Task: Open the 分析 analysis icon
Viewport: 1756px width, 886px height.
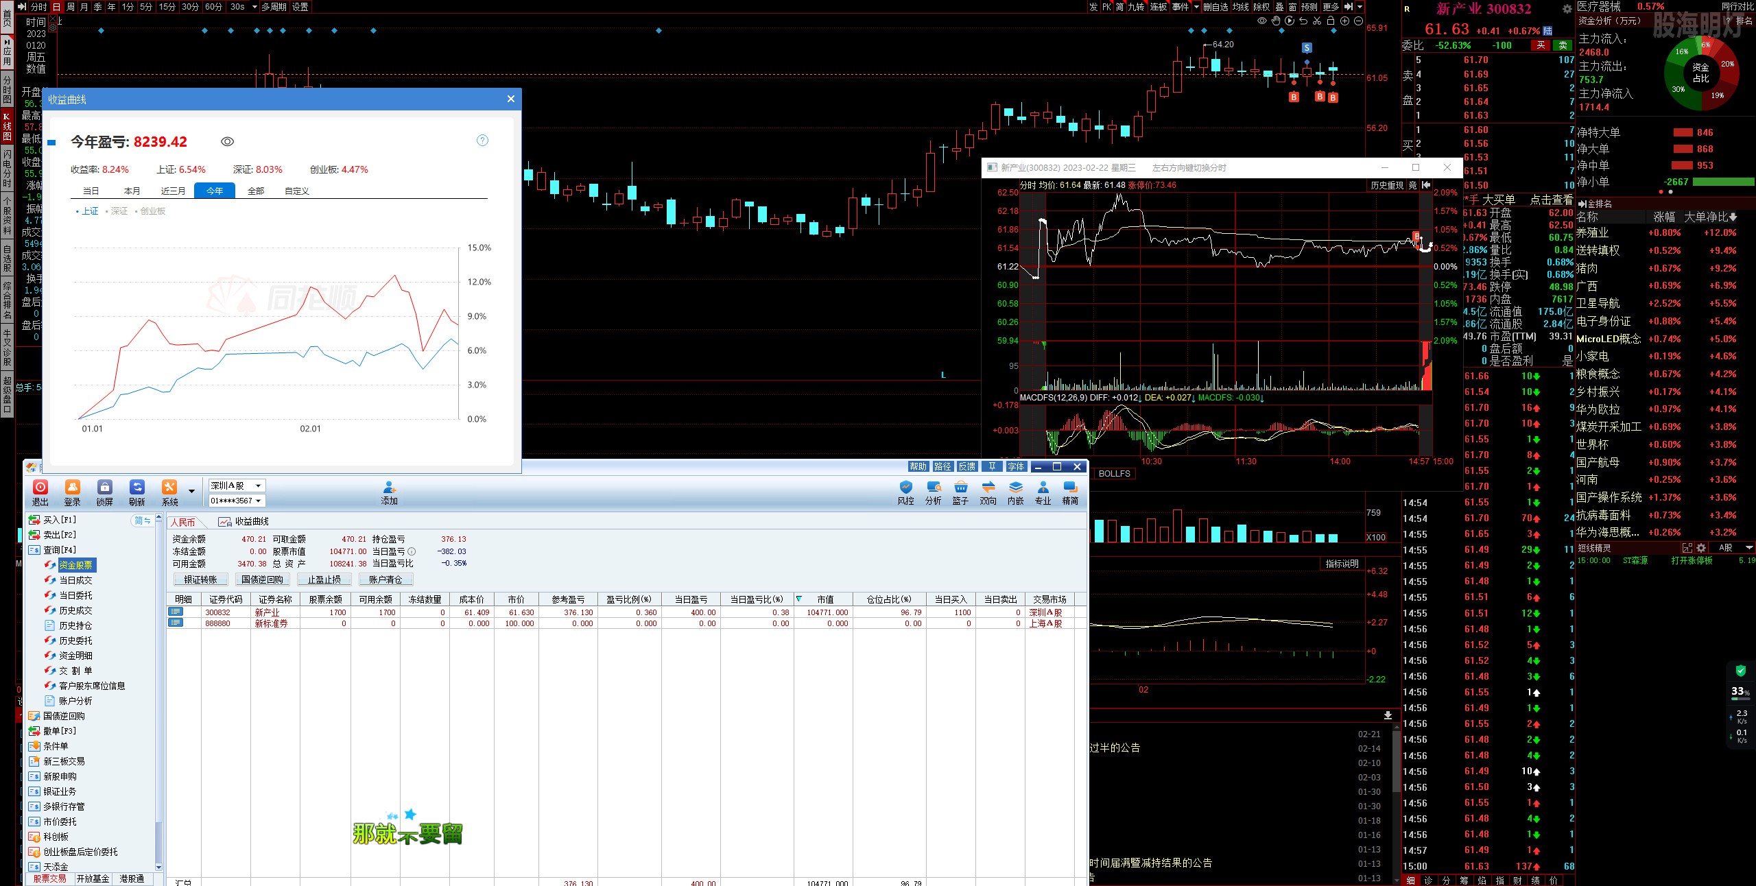Action: pos(934,492)
